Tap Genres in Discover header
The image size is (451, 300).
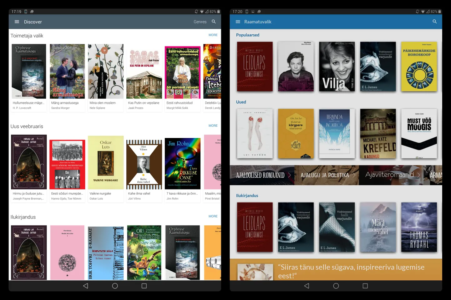pyautogui.click(x=200, y=22)
